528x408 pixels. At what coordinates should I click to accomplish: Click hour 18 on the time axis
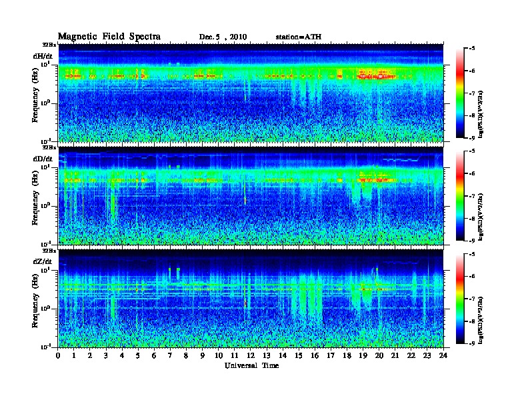(347, 355)
